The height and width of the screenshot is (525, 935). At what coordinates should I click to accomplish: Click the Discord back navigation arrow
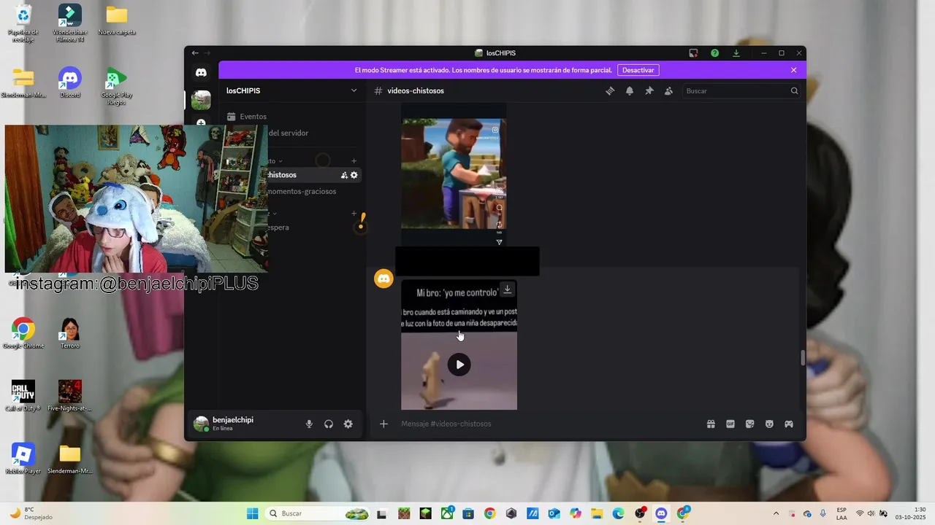(195, 53)
